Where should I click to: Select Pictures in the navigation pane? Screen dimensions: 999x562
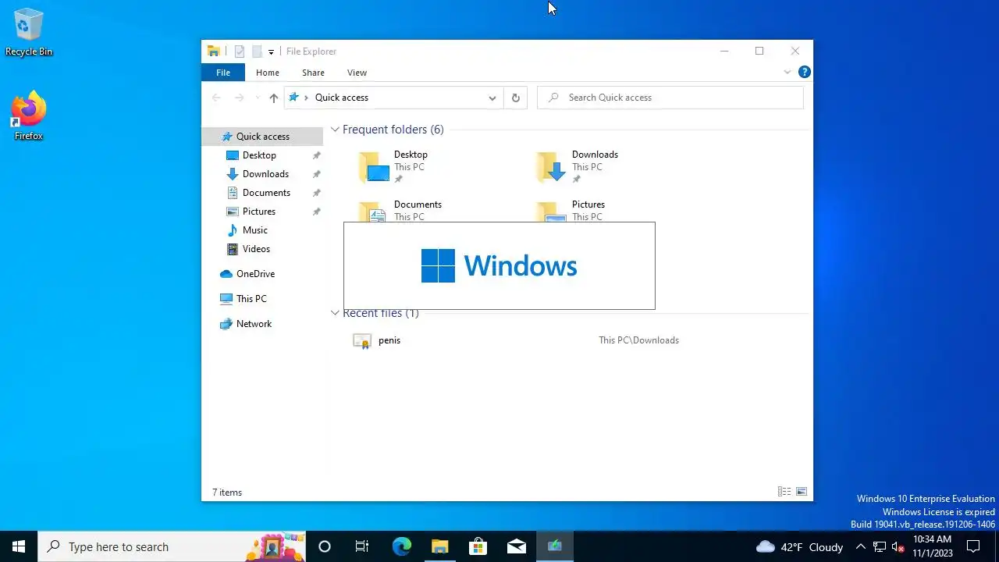tap(259, 212)
